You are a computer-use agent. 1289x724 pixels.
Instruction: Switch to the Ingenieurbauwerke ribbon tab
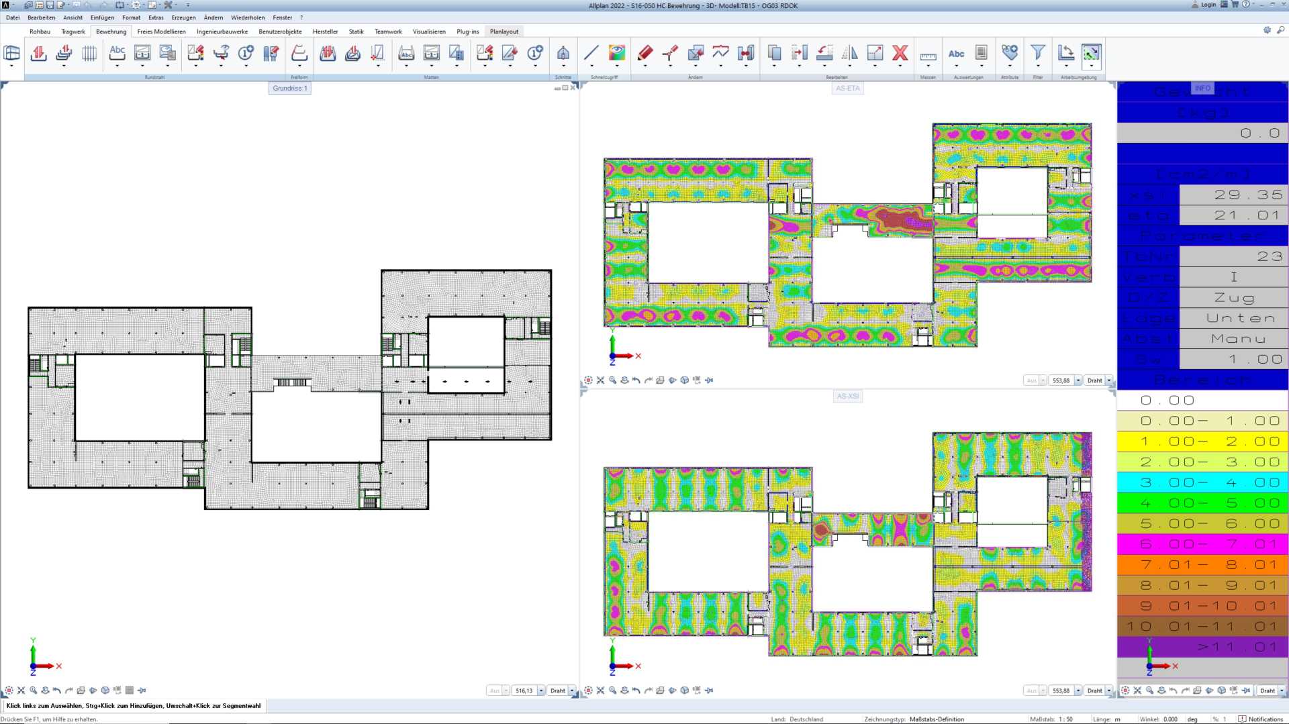pyautogui.click(x=222, y=32)
